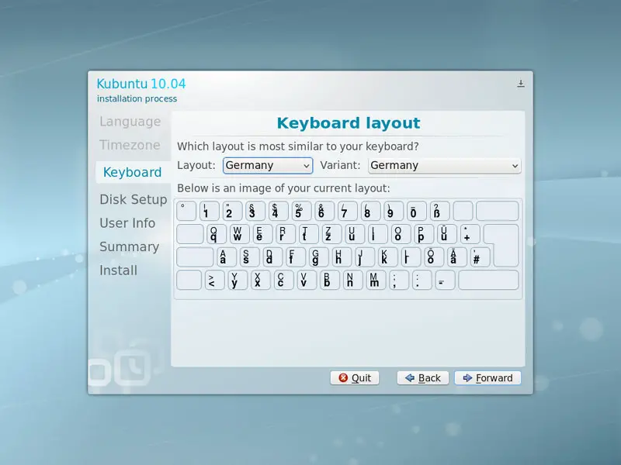Click the "Variant:" label
Viewport: 621px width, 465px height.
(x=340, y=165)
